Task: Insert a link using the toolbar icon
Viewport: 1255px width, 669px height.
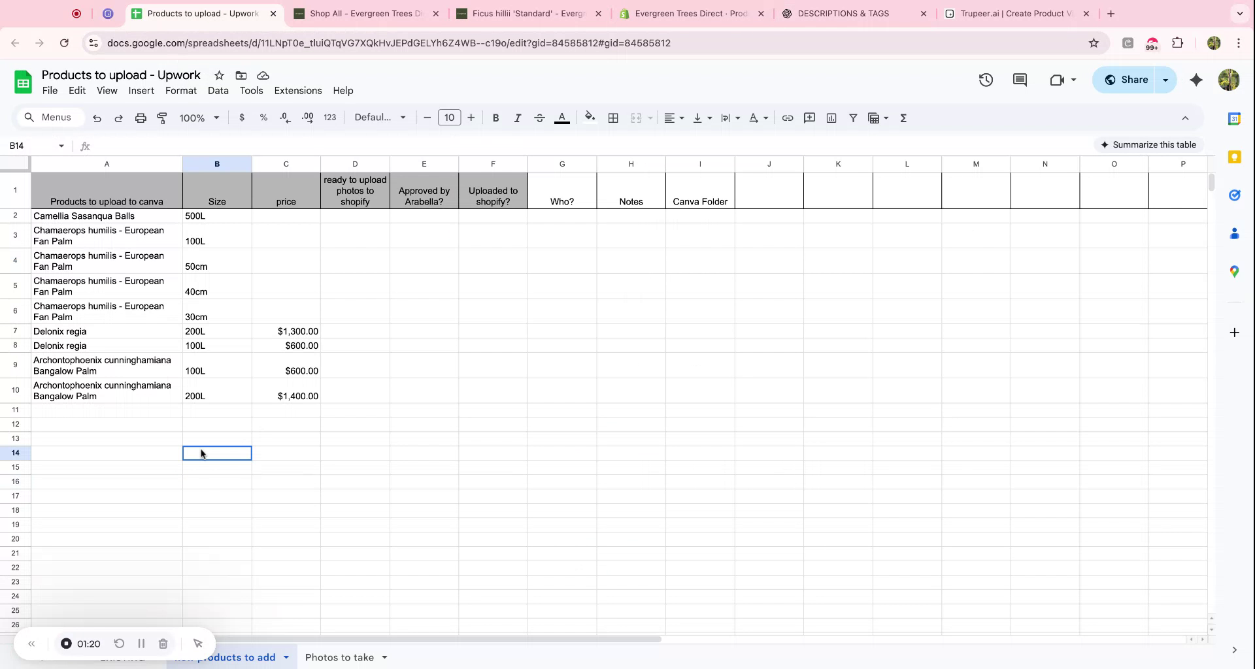Action: 788,118
